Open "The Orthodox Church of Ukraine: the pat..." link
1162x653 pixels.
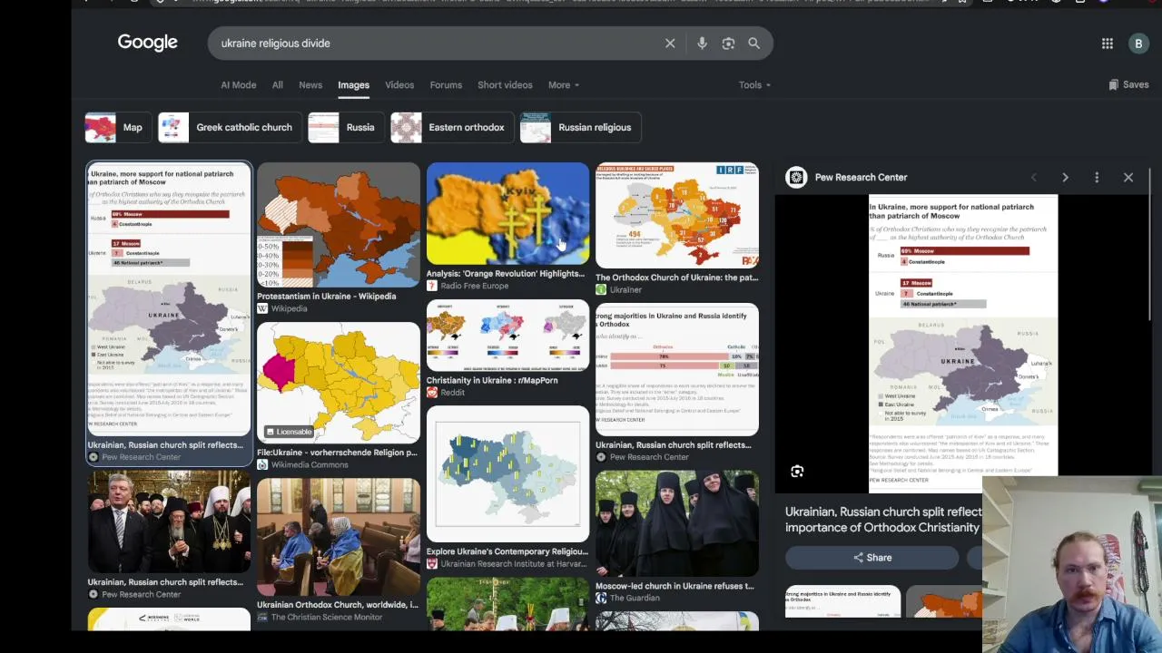click(676, 278)
